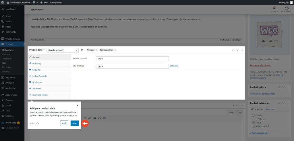Uncheck the Music category
This screenshot has width=294, height=141.
point(253,123)
